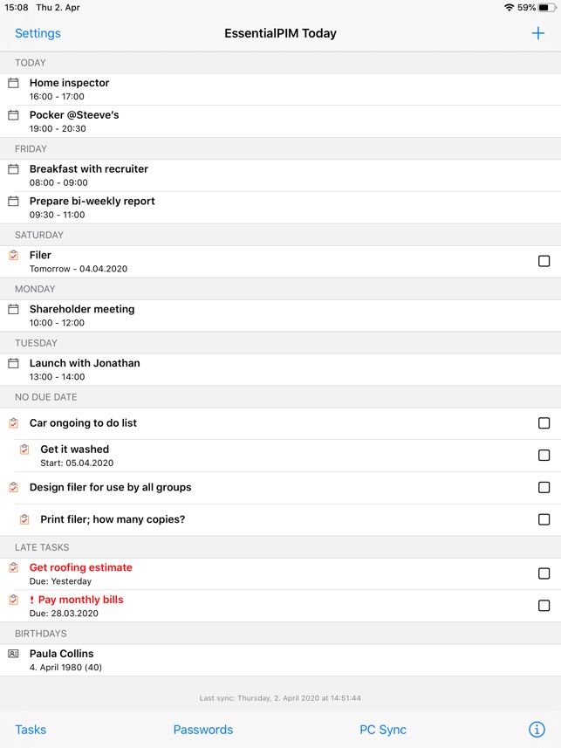Screen dimensions: 561x748
Task: Tap the plus icon to add item
Action: coord(538,33)
